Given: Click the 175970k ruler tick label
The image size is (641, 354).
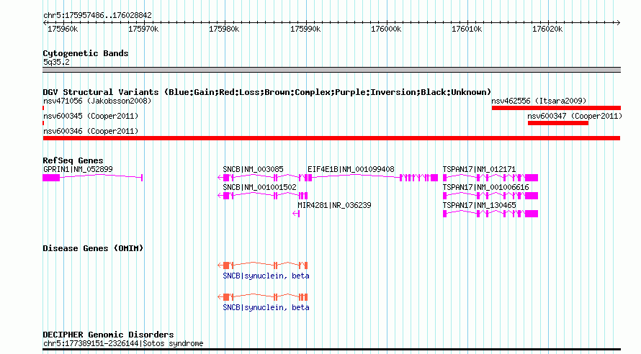Looking at the screenshot, I should click(x=143, y=29).
